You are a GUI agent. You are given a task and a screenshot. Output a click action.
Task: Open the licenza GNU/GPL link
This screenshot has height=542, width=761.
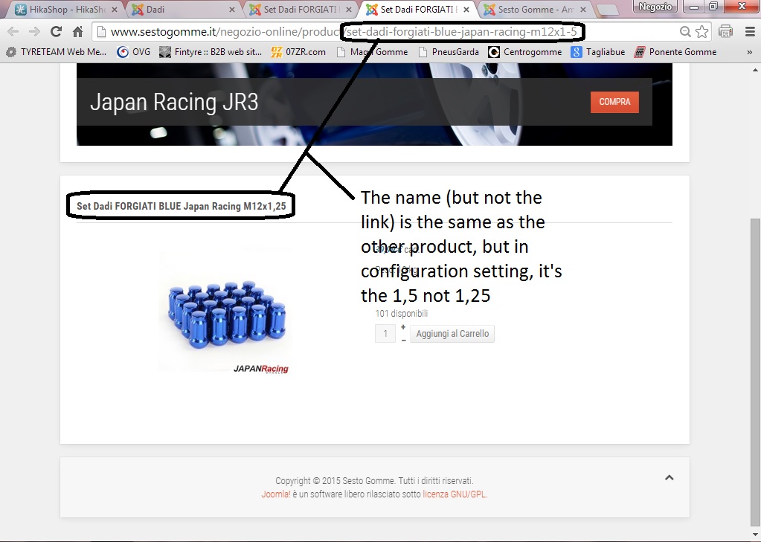(x=455, y=494)
